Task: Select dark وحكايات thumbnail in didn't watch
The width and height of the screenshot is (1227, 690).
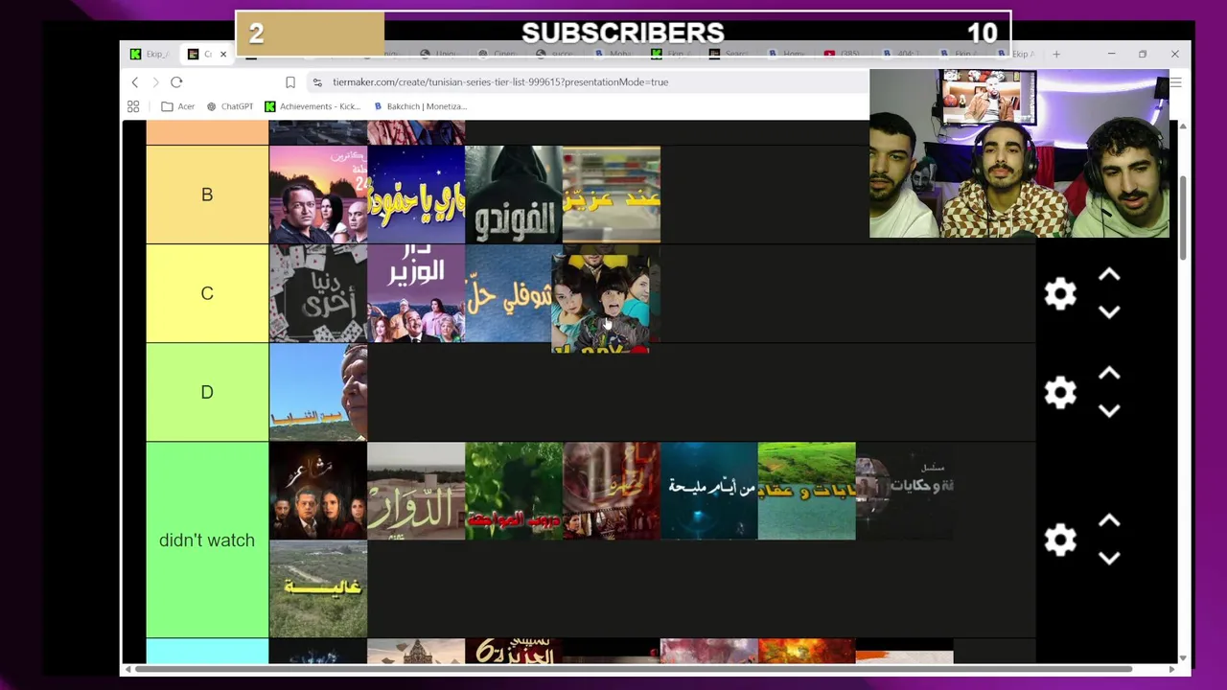Action: pyautogui.click(x=905, y=491)
